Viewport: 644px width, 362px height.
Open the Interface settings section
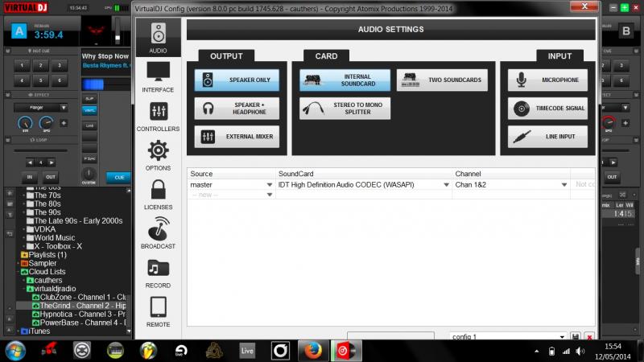point(158,76)
